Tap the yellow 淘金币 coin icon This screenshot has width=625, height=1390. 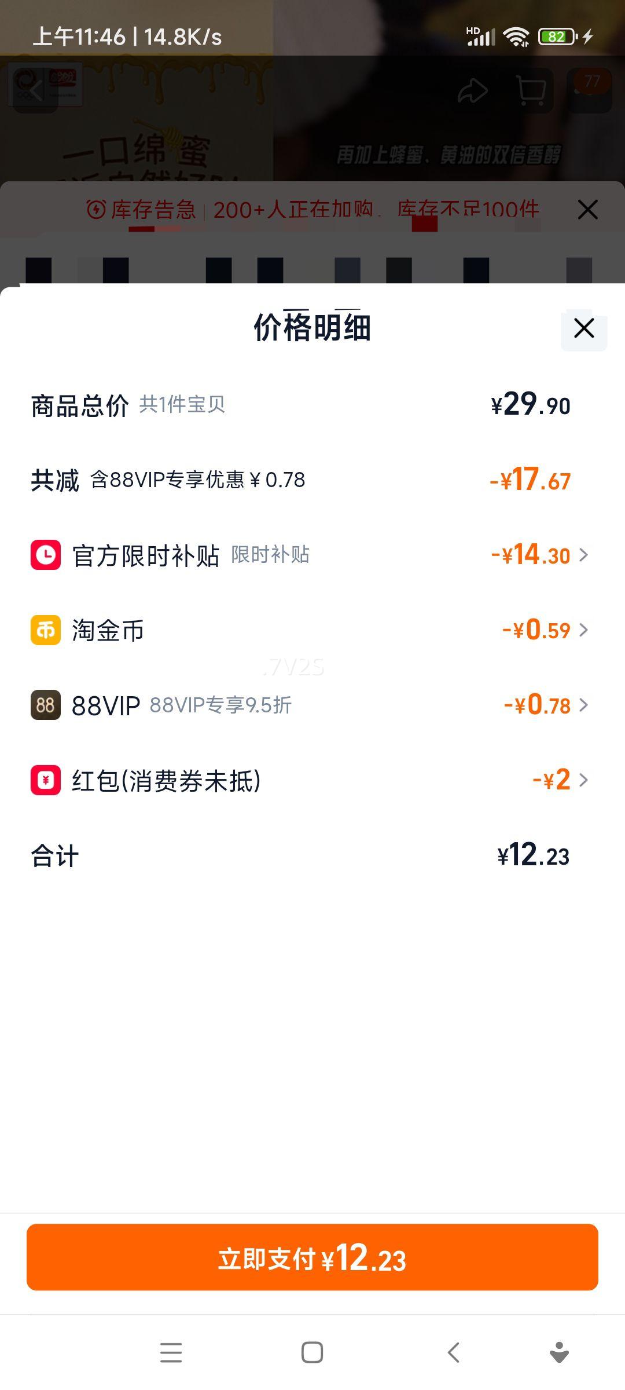[x=46, y=630]
